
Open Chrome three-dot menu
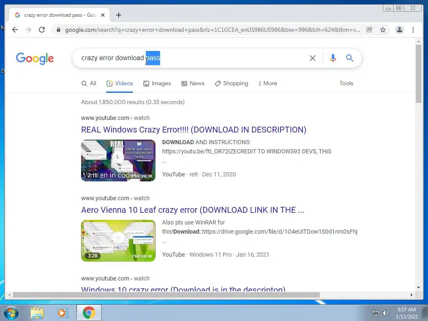point(413,30)
